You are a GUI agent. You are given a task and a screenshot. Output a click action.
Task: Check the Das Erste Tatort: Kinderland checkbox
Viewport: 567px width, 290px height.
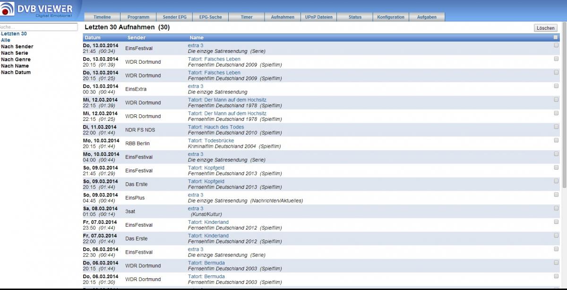coord(556,235)
